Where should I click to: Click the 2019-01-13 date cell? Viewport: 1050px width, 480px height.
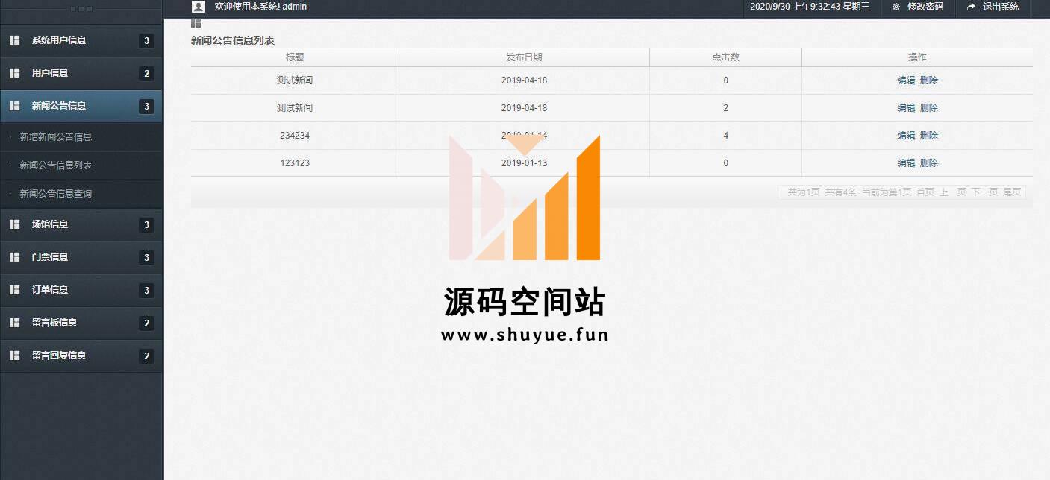click(524, 163)
